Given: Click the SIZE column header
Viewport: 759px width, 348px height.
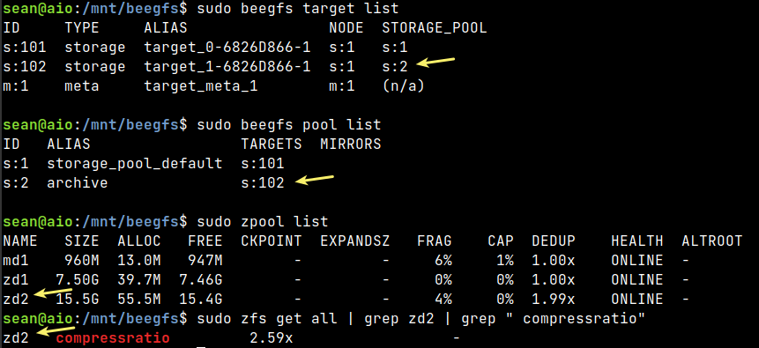Looking at the screenshot, I should [x=82, y=241].
